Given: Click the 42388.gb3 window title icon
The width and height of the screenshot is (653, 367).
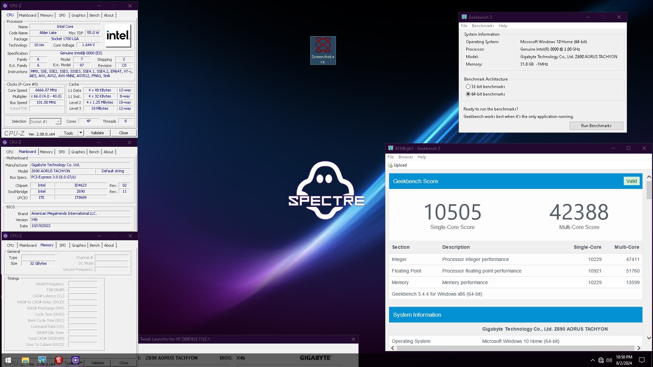Looking at the screenshot, I should (x=391, y=148).
